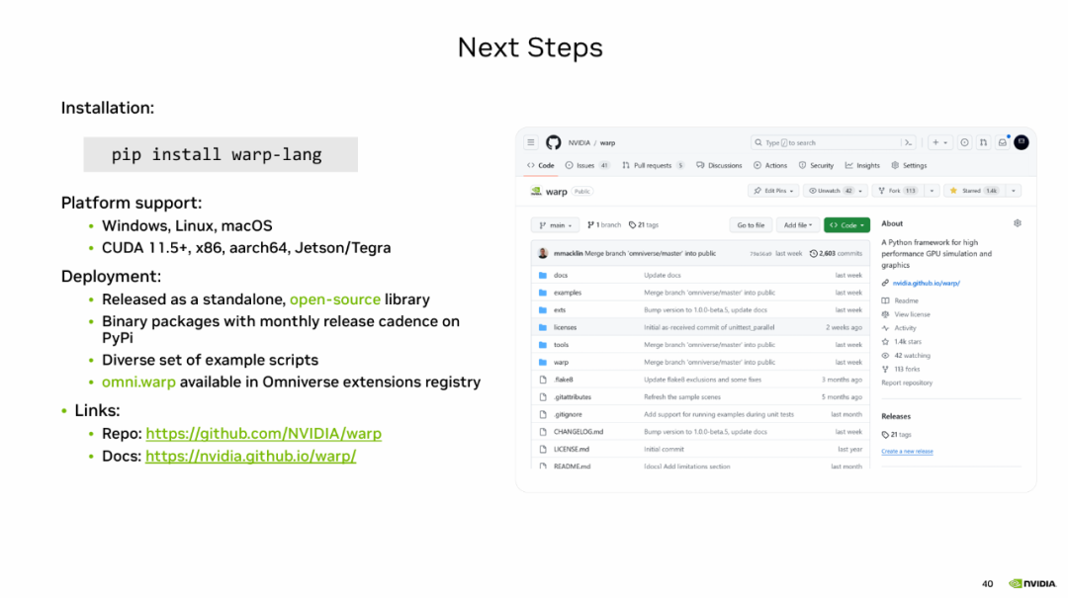The height and width of the screenshot is (598, 1068).
Task: Click the issues circle icon in header
Action: [964, 142]
